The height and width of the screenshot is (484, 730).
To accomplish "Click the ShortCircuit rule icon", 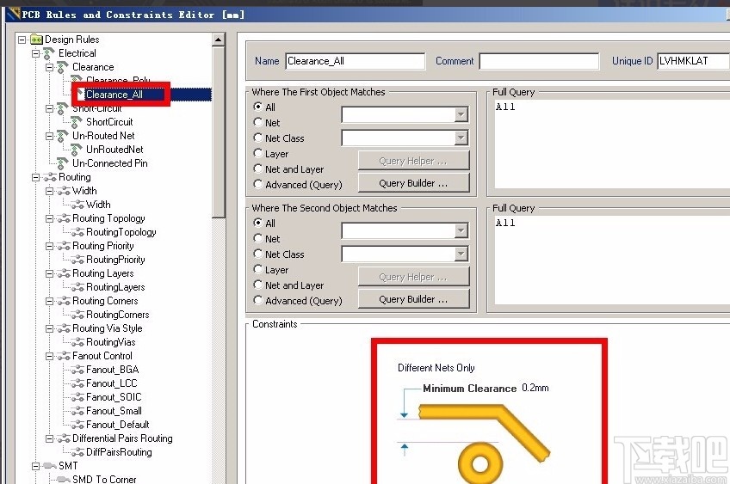I will click(x=77, y=122).
